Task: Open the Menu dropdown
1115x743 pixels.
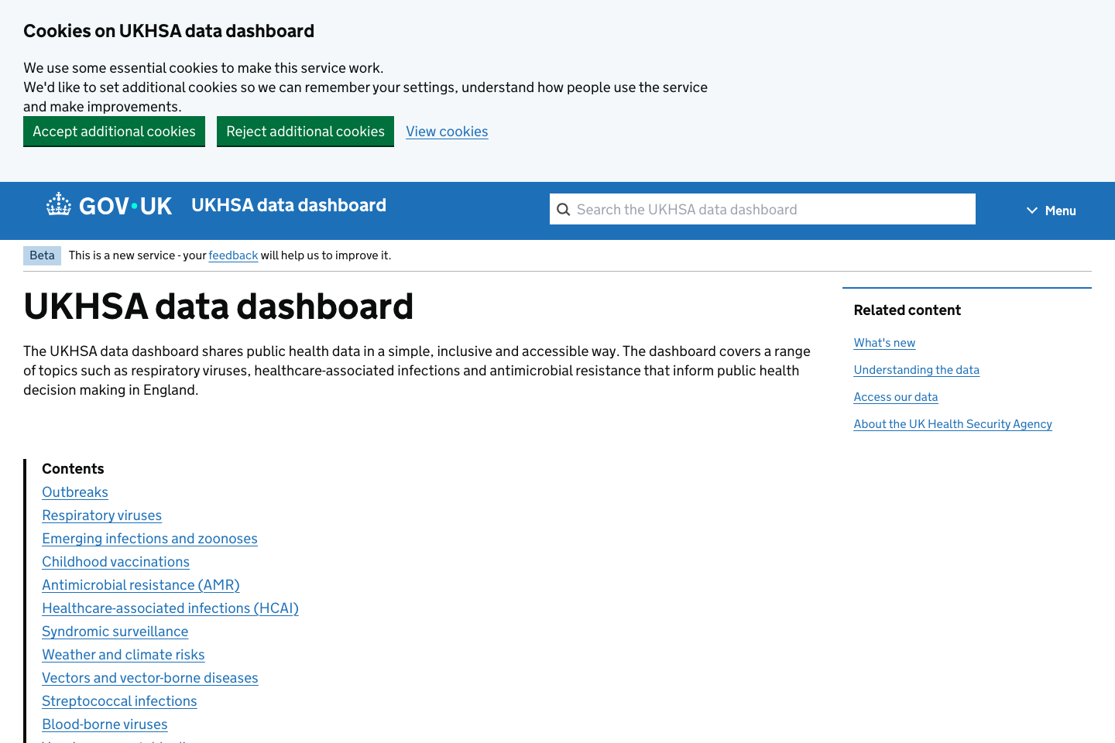Action: (x=1051, y=210)
